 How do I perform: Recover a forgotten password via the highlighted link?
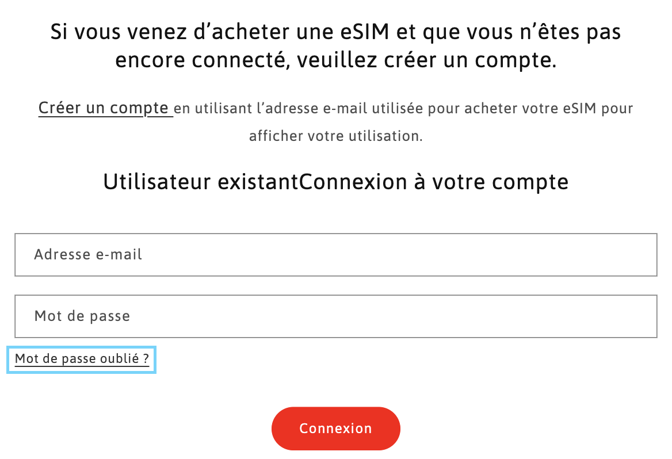pos(82,359)
